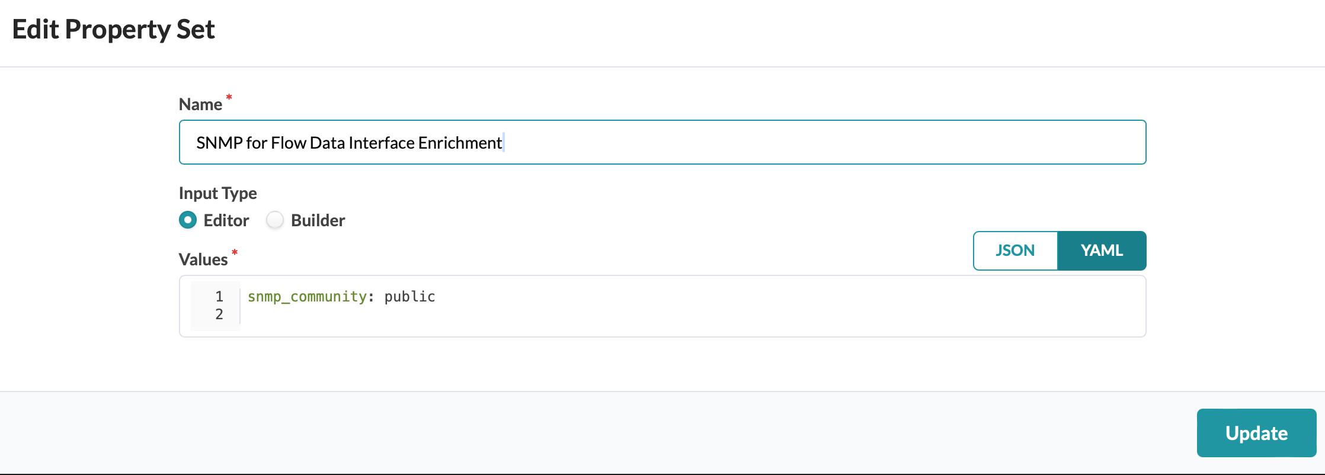Image resolution: width=1325 pixels, height=475 pixels.
Task: Click the "Input Type" label
Action: [x=217, y=193]
